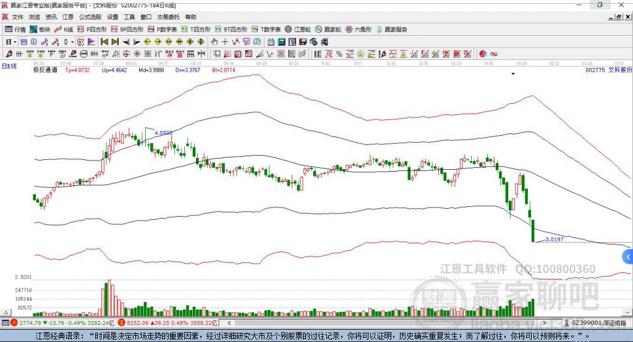633x342 pixels.
Task: Click the Tp=4.8732 indicator value
Action: 77,70
